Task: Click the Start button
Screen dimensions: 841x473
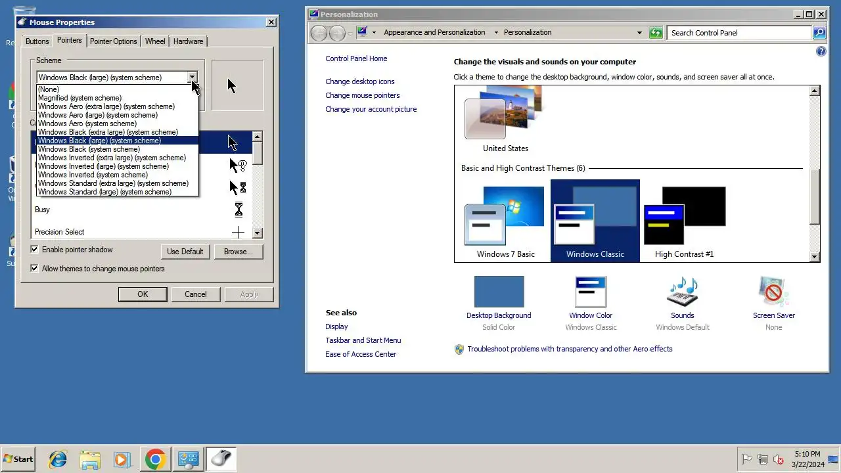Action: [x=18, y=459]
